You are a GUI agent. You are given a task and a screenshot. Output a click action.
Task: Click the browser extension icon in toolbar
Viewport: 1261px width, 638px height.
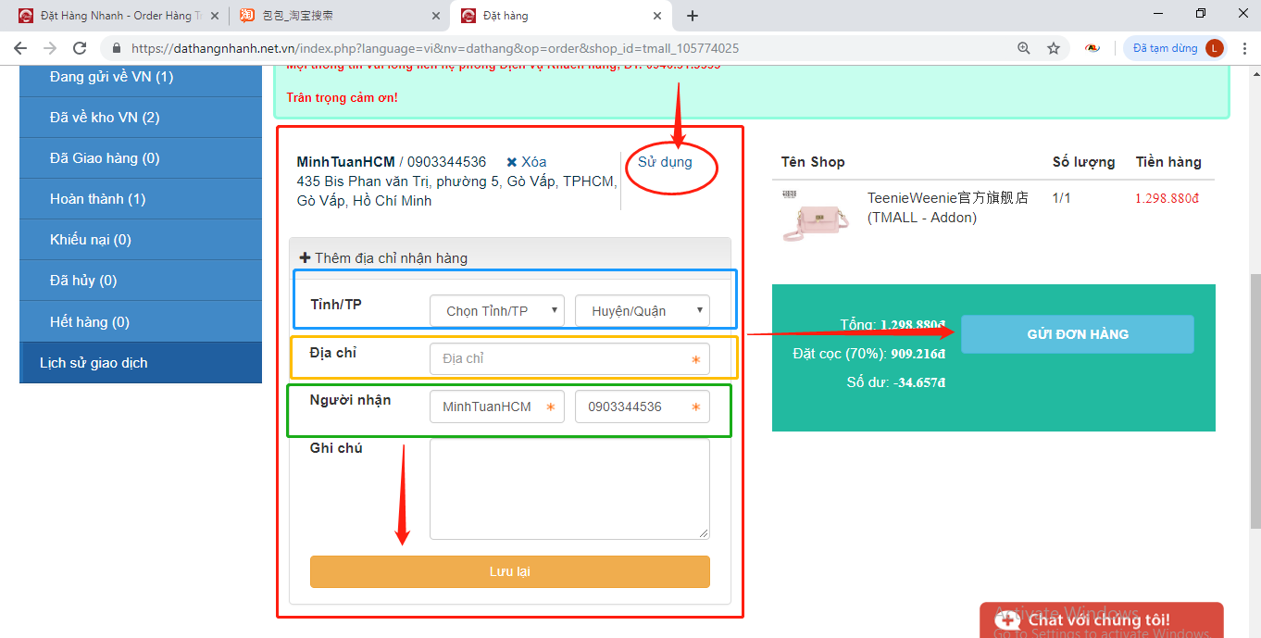[1092, 48]
